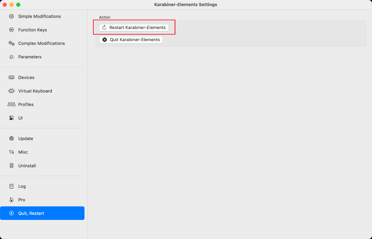Image resolution: width=372 pixels, height=239 pixels.
Task: Click the Simple Modifications gear icon
Action: pyautogui.click(x=11, y=16)
